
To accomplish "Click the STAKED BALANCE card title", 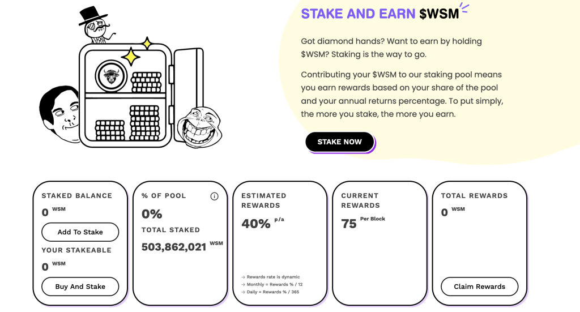I will [76, 196].
